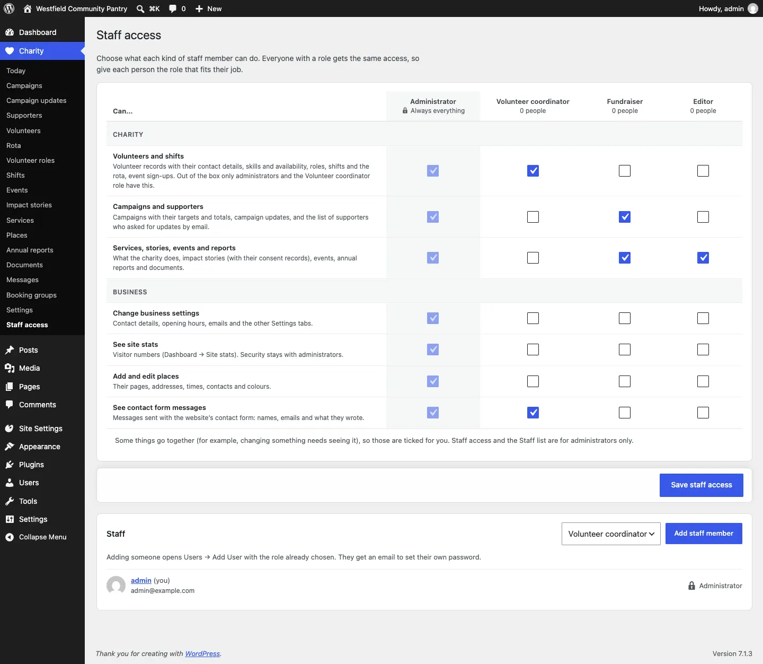The height and width of the screenshot is (664, 763).
Task: Enable Volunteers and shifts for Fundraiser
Action: pos(625,171)
